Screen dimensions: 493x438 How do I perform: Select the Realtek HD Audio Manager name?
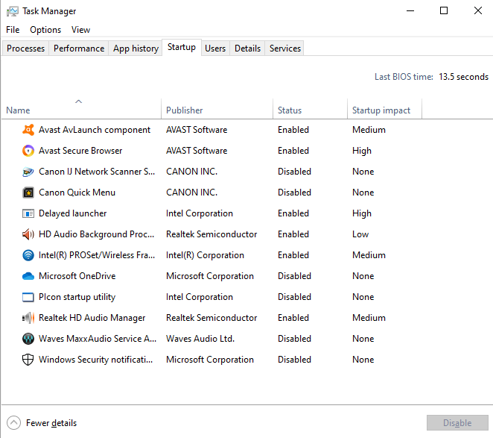tap(92, 318)
